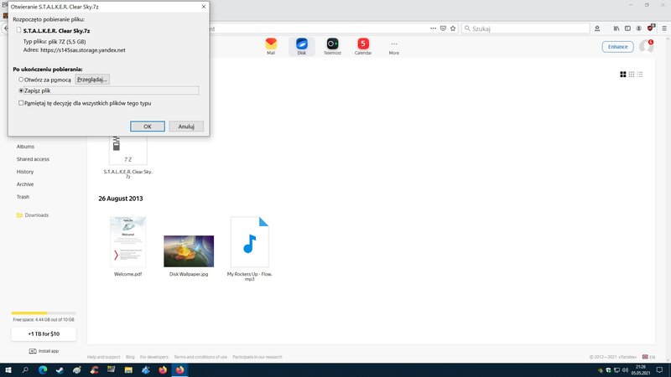671x377 pixels.
Task: Open volume control in system tray
Action: (625, 370)
